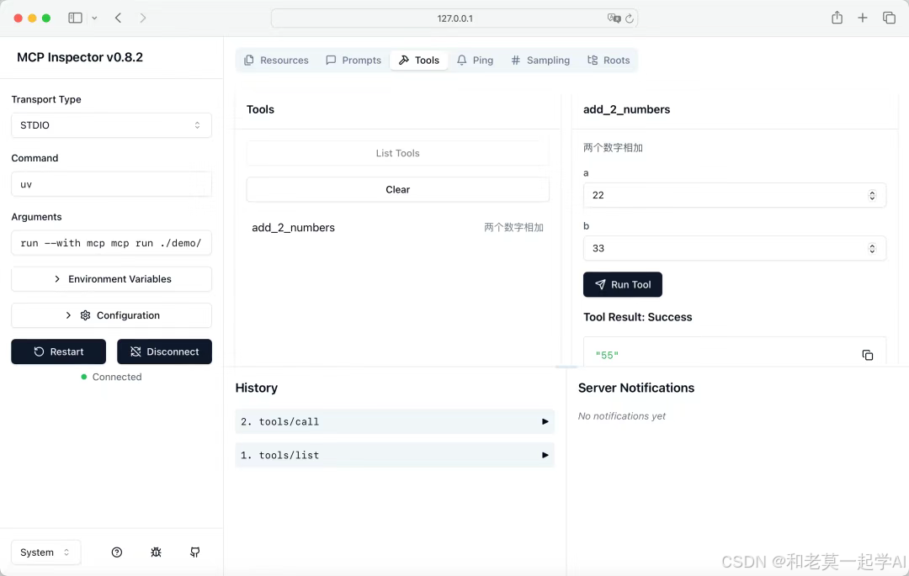Click the Restart button
909x576 pixels.
(59, 352)
